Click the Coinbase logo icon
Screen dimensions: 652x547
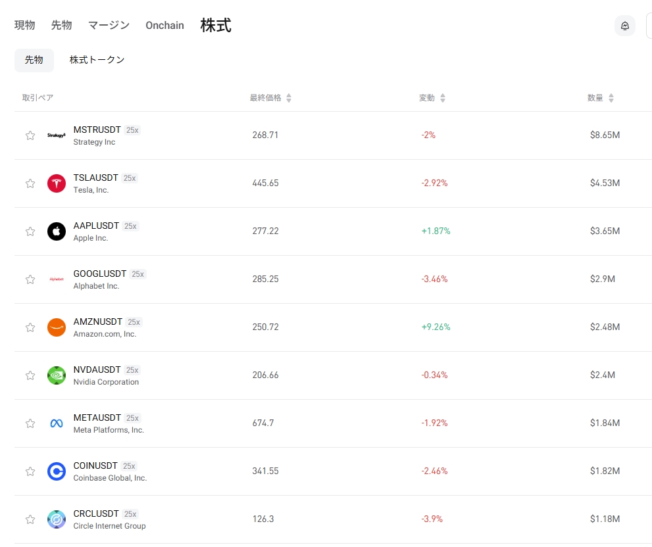57,471
